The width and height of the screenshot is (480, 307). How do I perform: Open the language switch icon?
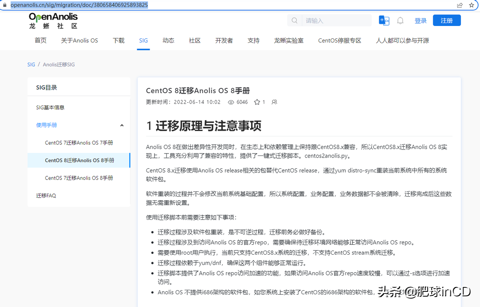[x=384, y=20]
